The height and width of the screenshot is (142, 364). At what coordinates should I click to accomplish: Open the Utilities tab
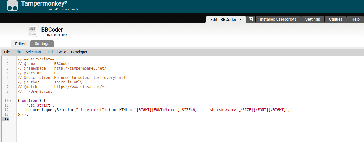click(x=336, y=19)
